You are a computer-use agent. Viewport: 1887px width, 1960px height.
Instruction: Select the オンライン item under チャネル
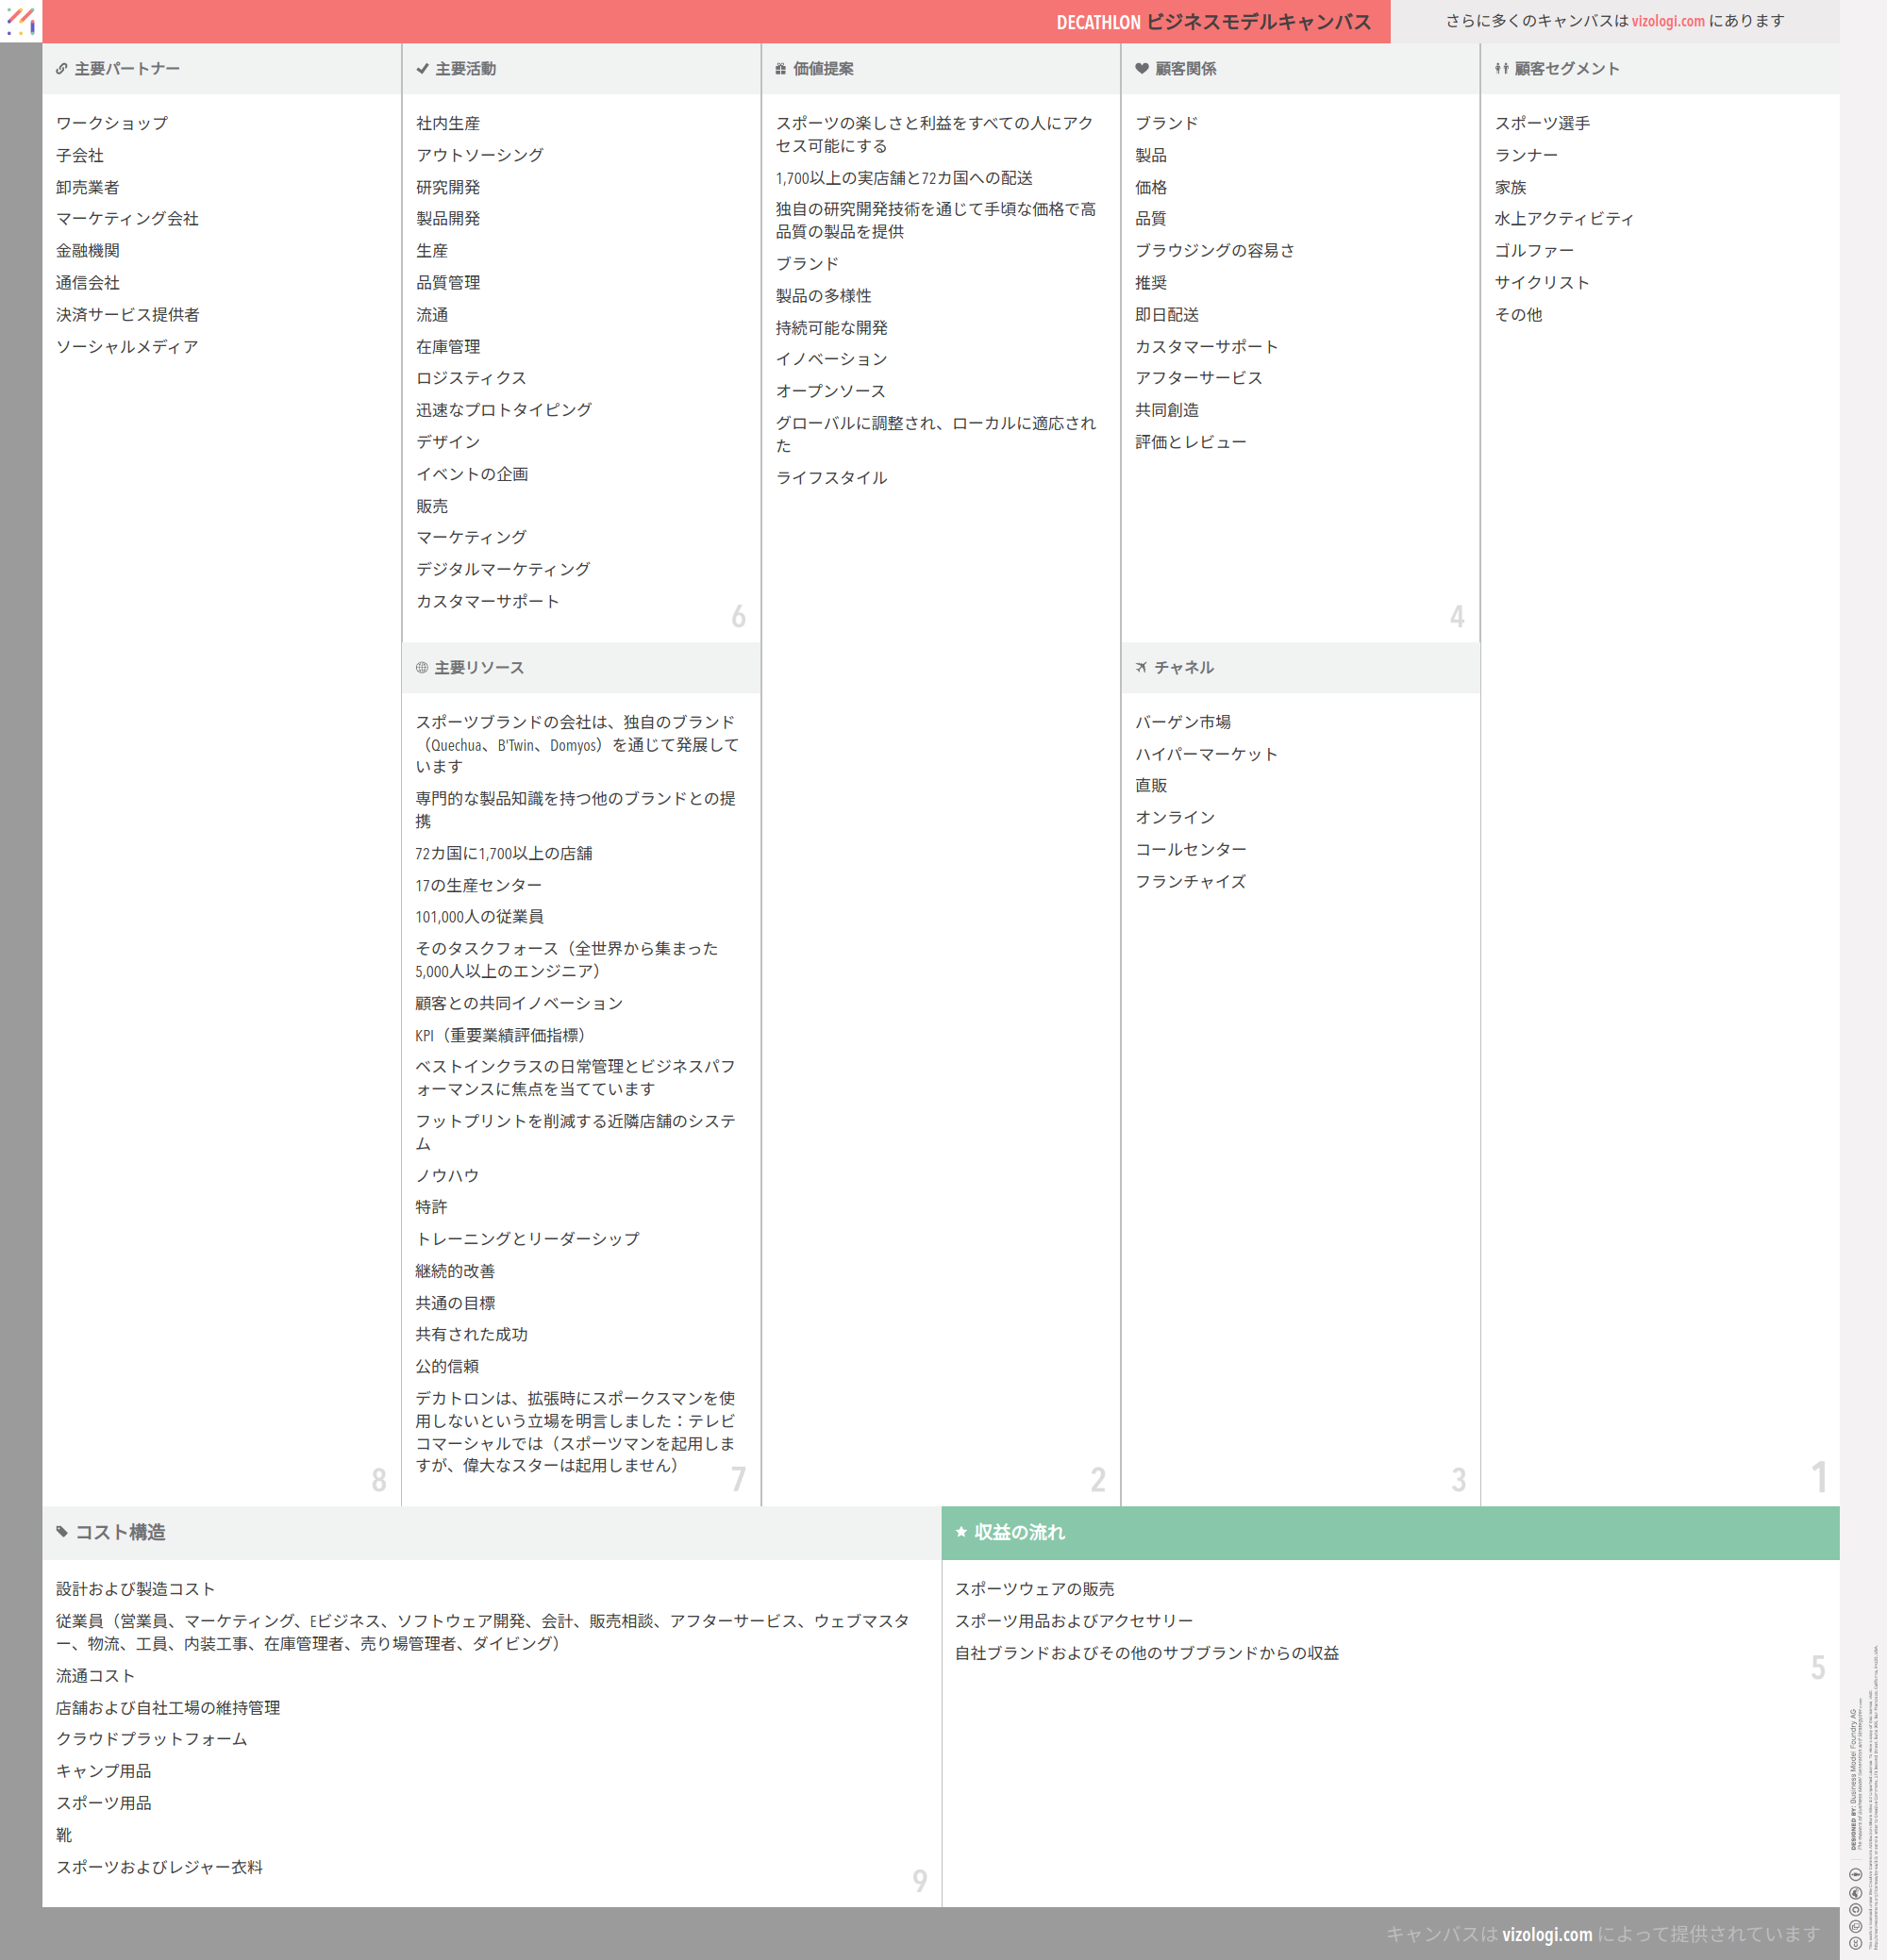click(1175, 818)
